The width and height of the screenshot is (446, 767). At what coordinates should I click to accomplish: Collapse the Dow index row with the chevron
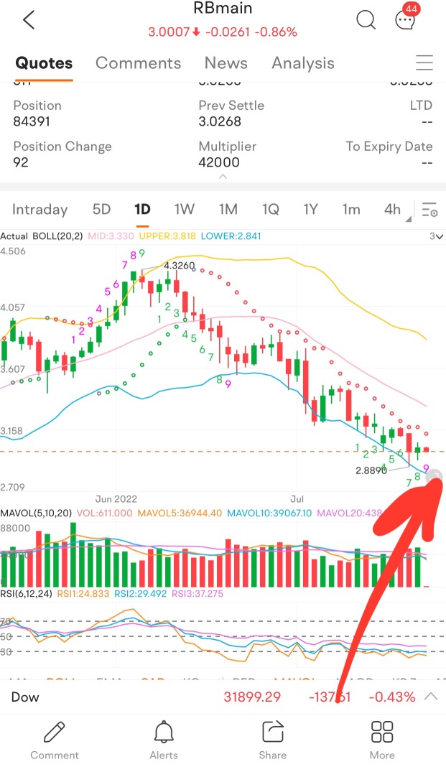pyautogui.click(x=432, y=696)
